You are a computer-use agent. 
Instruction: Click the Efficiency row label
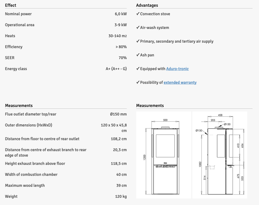click(14, 47)
